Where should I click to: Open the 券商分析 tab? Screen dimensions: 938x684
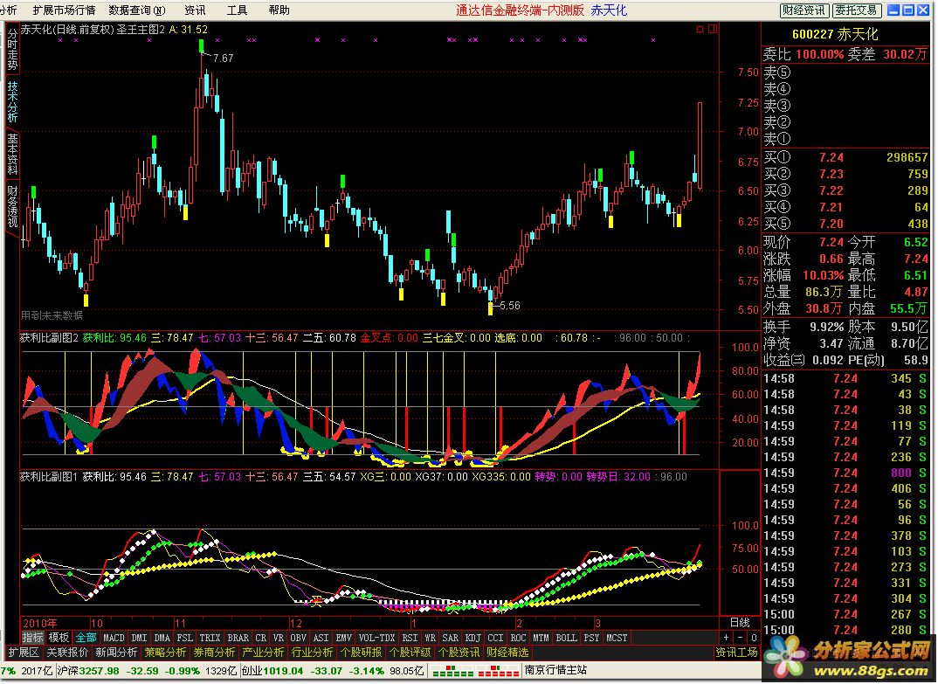[x=214, y=653]
